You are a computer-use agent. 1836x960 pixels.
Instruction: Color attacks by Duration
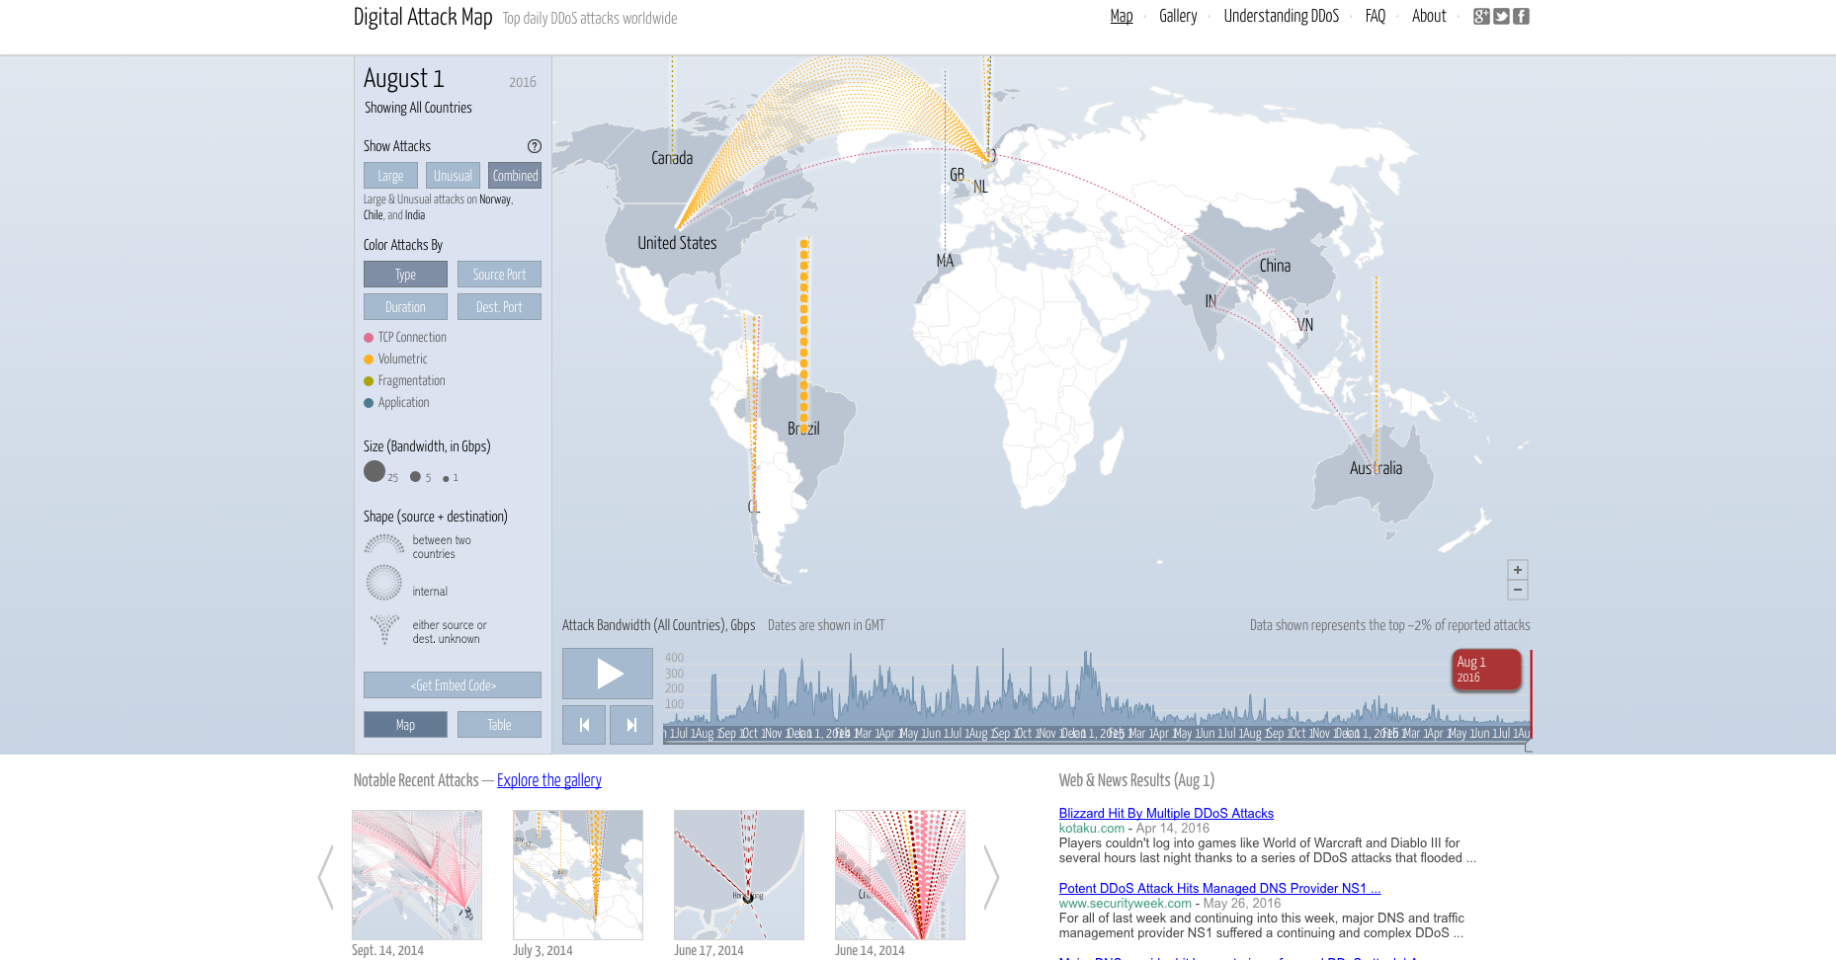405,306
